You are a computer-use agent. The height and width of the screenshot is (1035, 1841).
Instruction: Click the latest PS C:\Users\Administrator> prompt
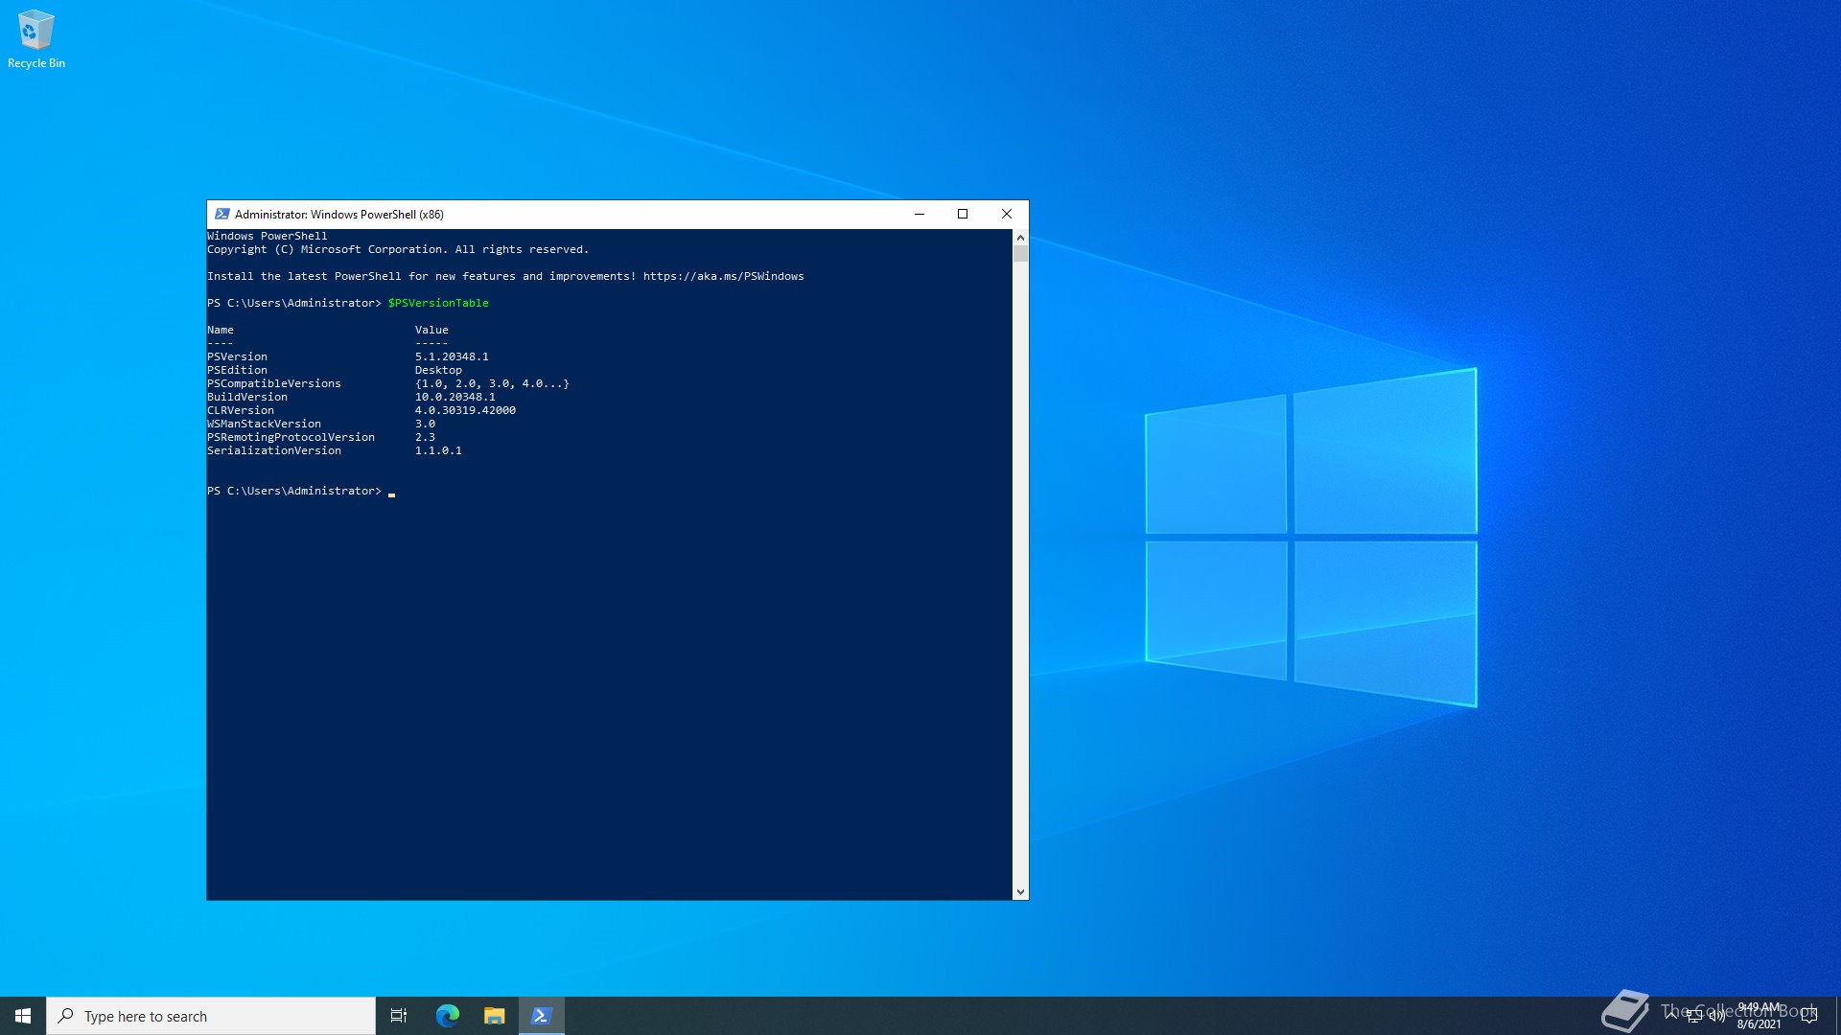[294, 491]
